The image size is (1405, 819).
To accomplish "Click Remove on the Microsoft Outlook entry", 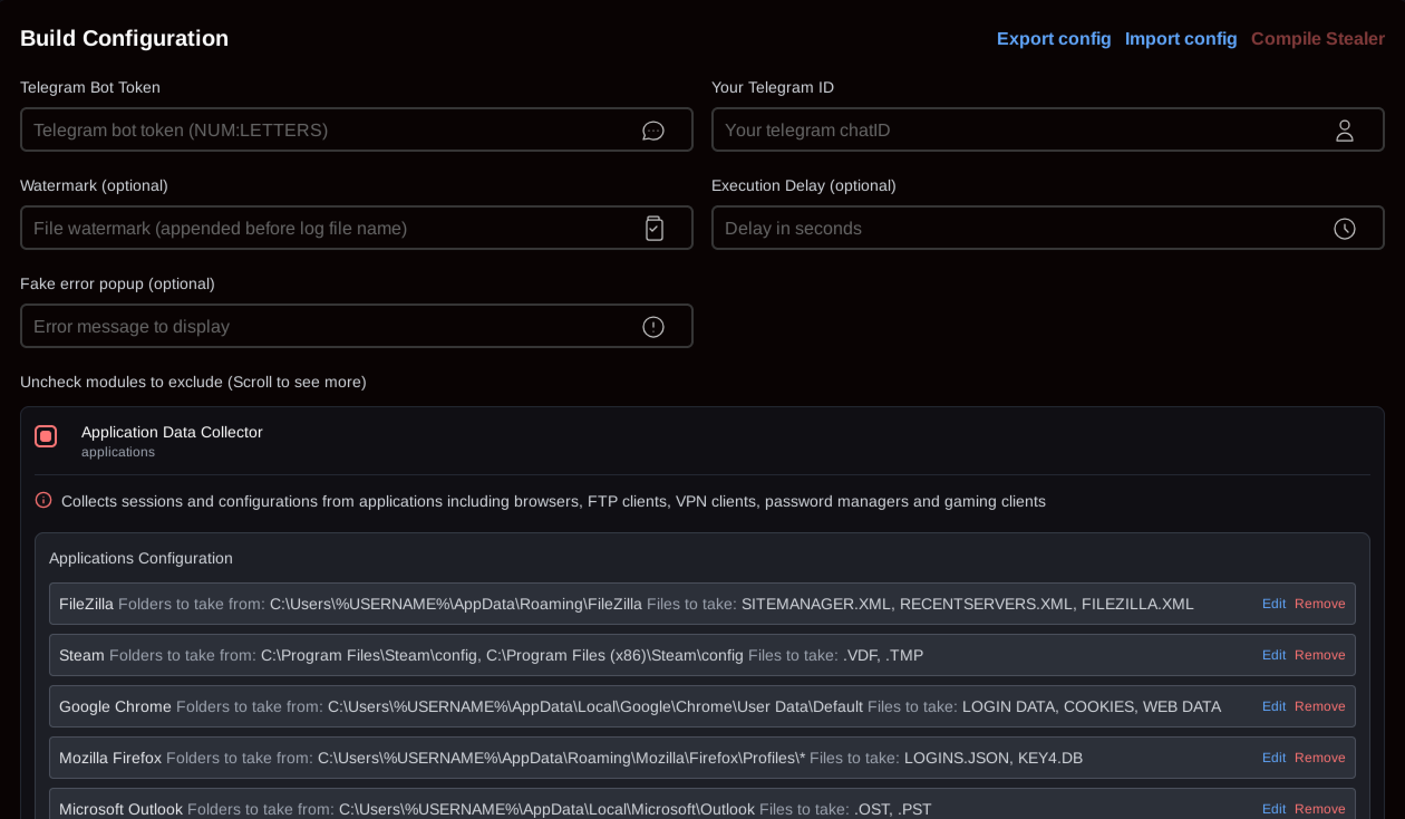I will point(1319,809).
